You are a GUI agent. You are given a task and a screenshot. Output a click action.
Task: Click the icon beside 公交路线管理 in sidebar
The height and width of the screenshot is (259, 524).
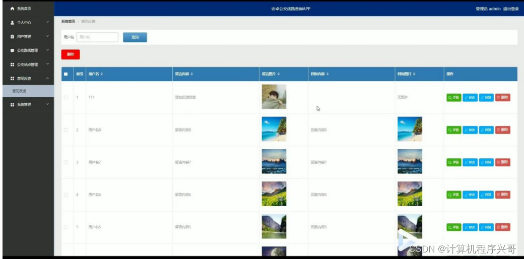click(x=13, y=50)
